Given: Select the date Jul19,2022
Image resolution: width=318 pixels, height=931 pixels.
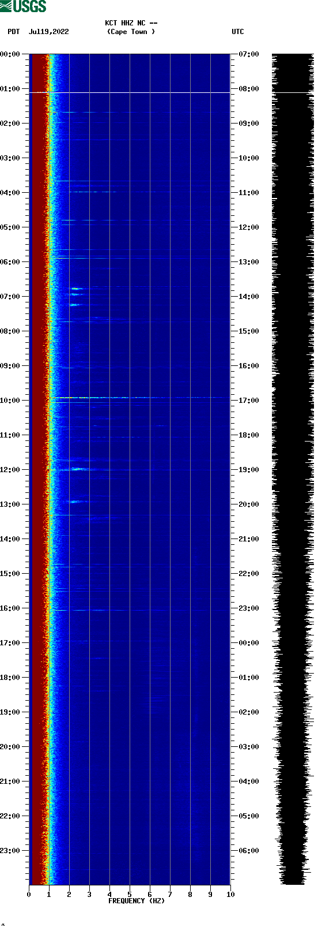Looking at the screenshot, I should [x=48, y=32].
